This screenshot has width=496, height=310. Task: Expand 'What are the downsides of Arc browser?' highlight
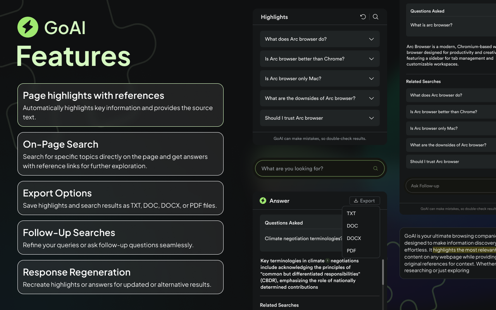pyautogui.click(x=320, y=98)
